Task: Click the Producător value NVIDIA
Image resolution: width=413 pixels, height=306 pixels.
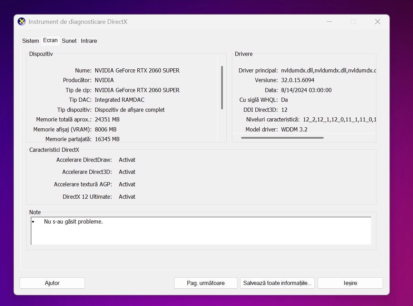Action: pos(104,80)
